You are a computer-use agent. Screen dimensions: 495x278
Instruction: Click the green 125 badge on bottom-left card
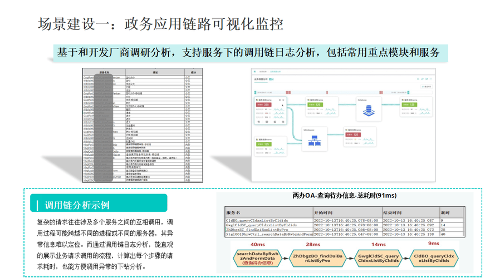click(263, 145)
